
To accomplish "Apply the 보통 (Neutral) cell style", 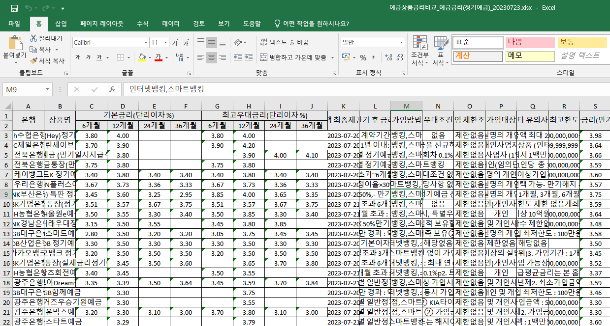I will tap(581, 42).
